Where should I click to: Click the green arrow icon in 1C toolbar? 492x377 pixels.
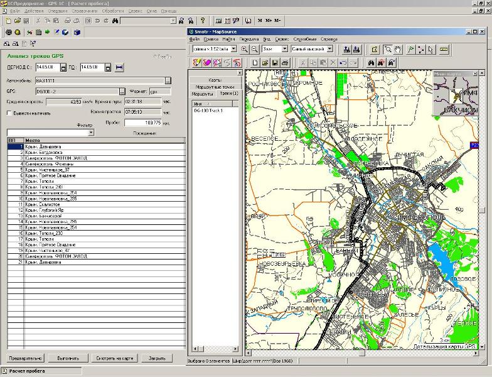[x=48, y=32]
